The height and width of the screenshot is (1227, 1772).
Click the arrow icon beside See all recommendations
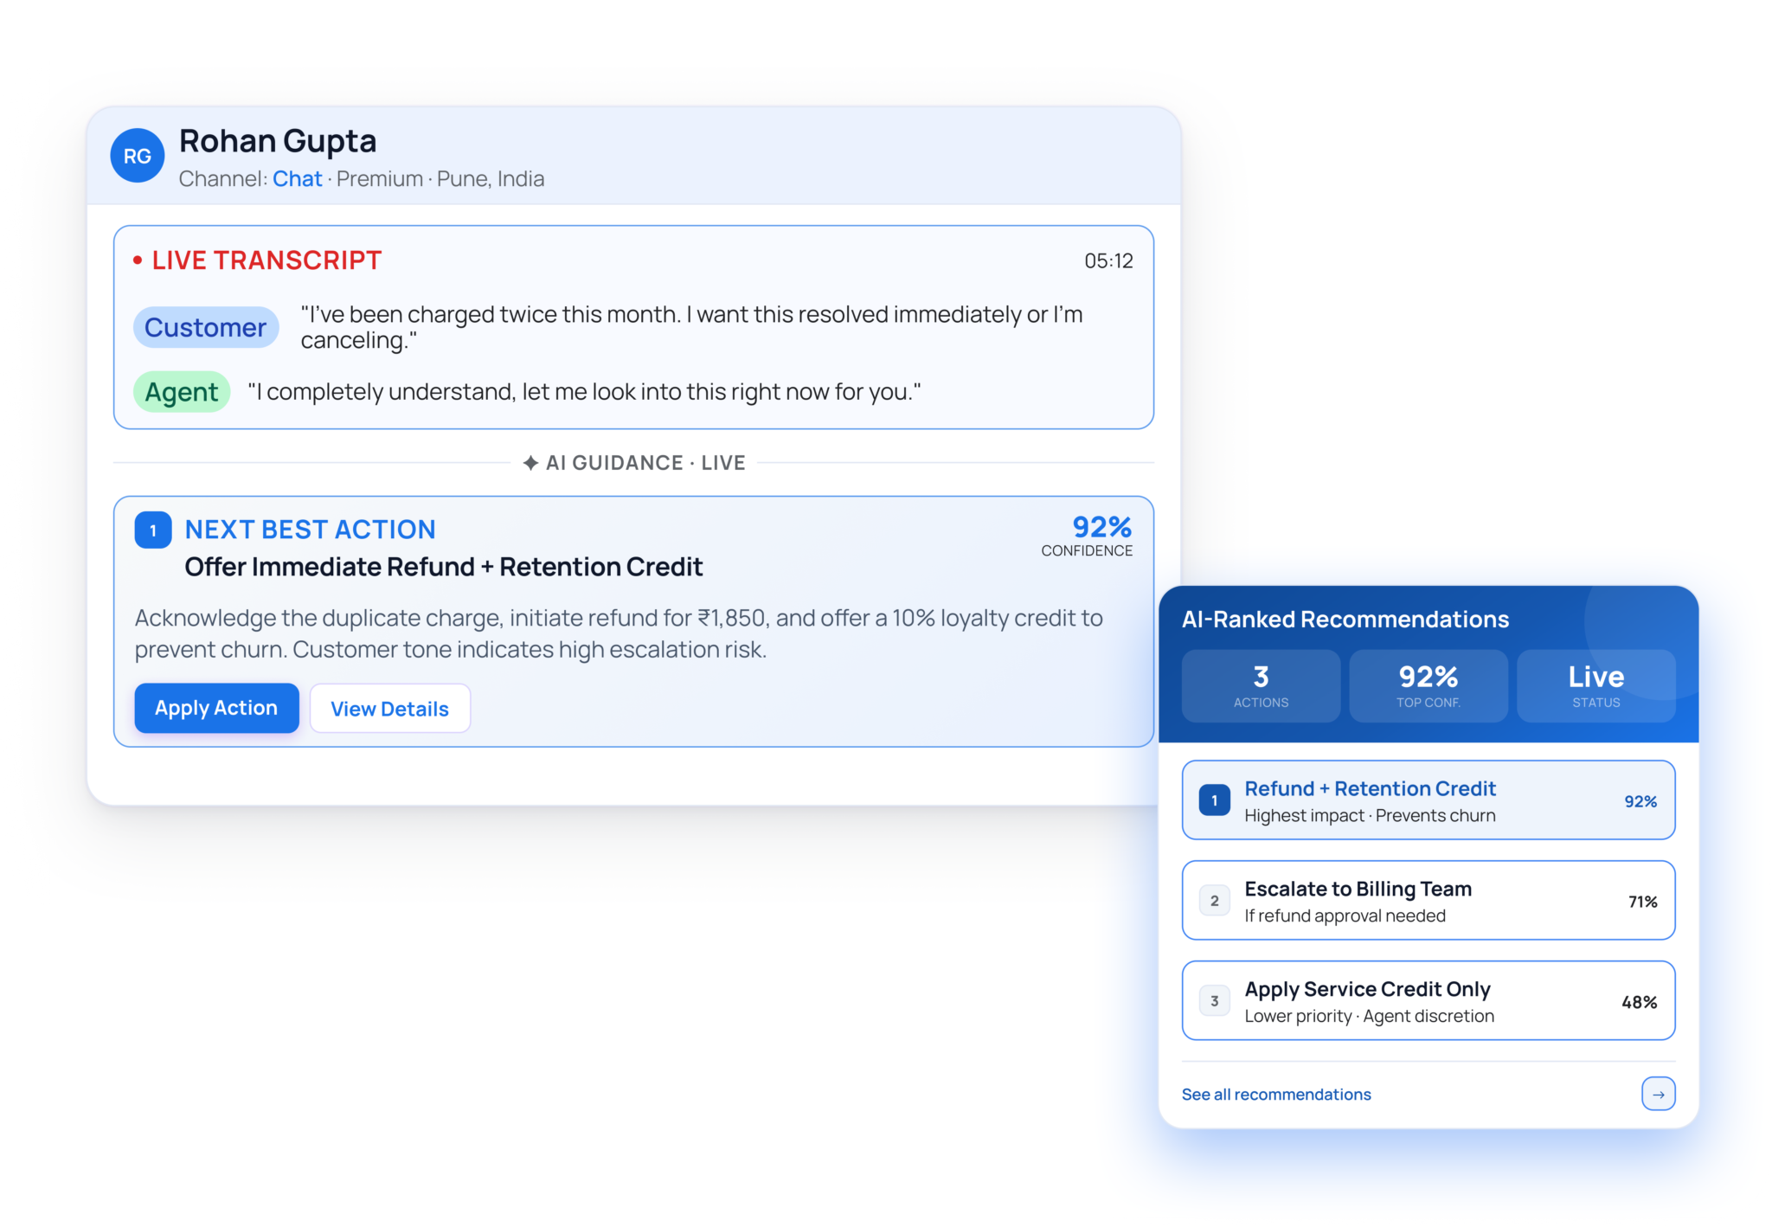[x=1657, y=1094]
